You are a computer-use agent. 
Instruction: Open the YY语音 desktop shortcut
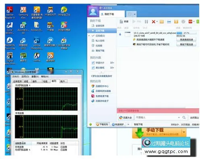point(50,27)
